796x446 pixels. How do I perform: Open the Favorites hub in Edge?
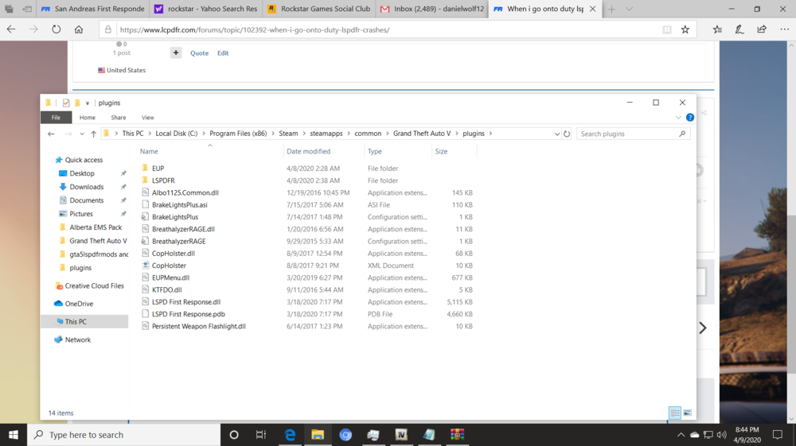(x=717, y=29)
